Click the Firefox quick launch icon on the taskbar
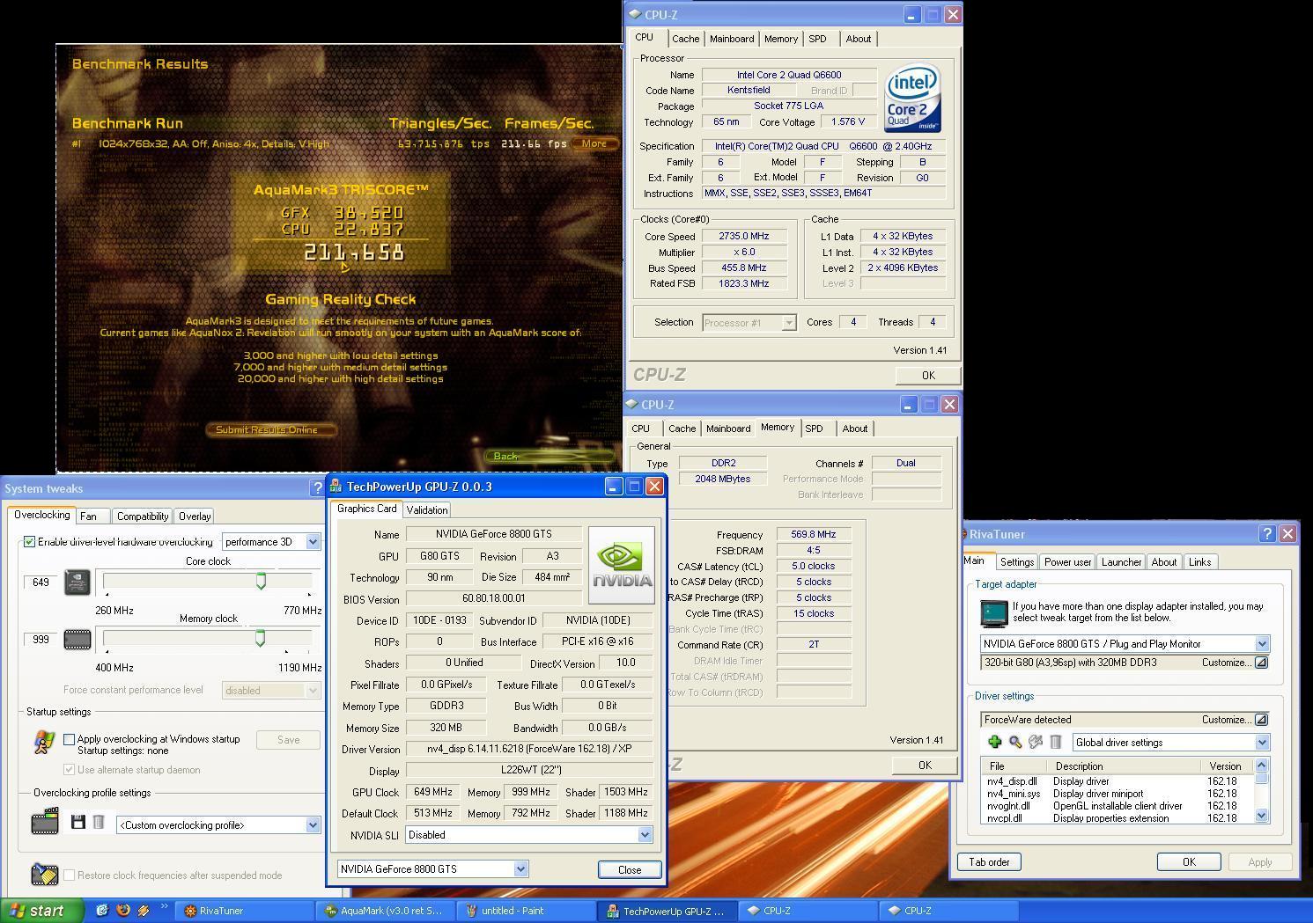 pos(122,911)
